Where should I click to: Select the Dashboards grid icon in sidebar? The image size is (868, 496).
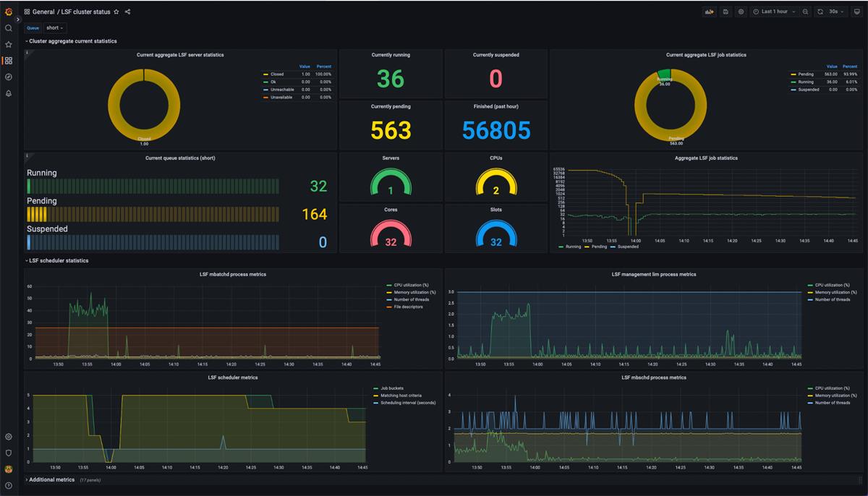[x=9, y=60]
